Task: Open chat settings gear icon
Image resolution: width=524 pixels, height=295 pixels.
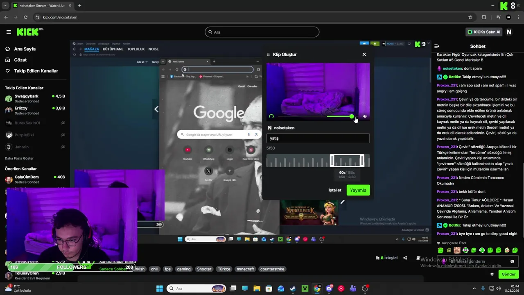Action: click(x=492, y=274)
